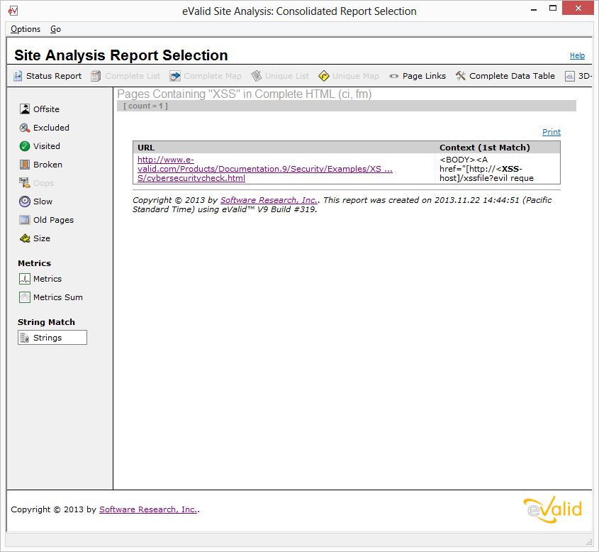Show the Offsite pages report
Screen dimensions: 599x552
pos(46,109)
